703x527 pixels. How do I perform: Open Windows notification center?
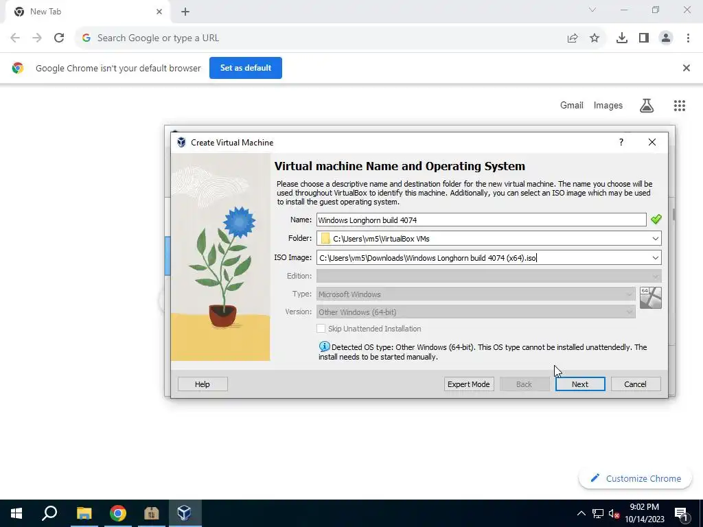click(681, 513)
